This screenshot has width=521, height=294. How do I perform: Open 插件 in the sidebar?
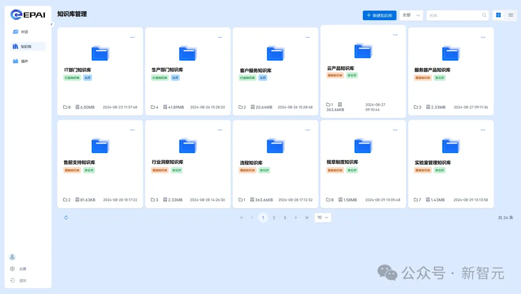coord(24,61)
